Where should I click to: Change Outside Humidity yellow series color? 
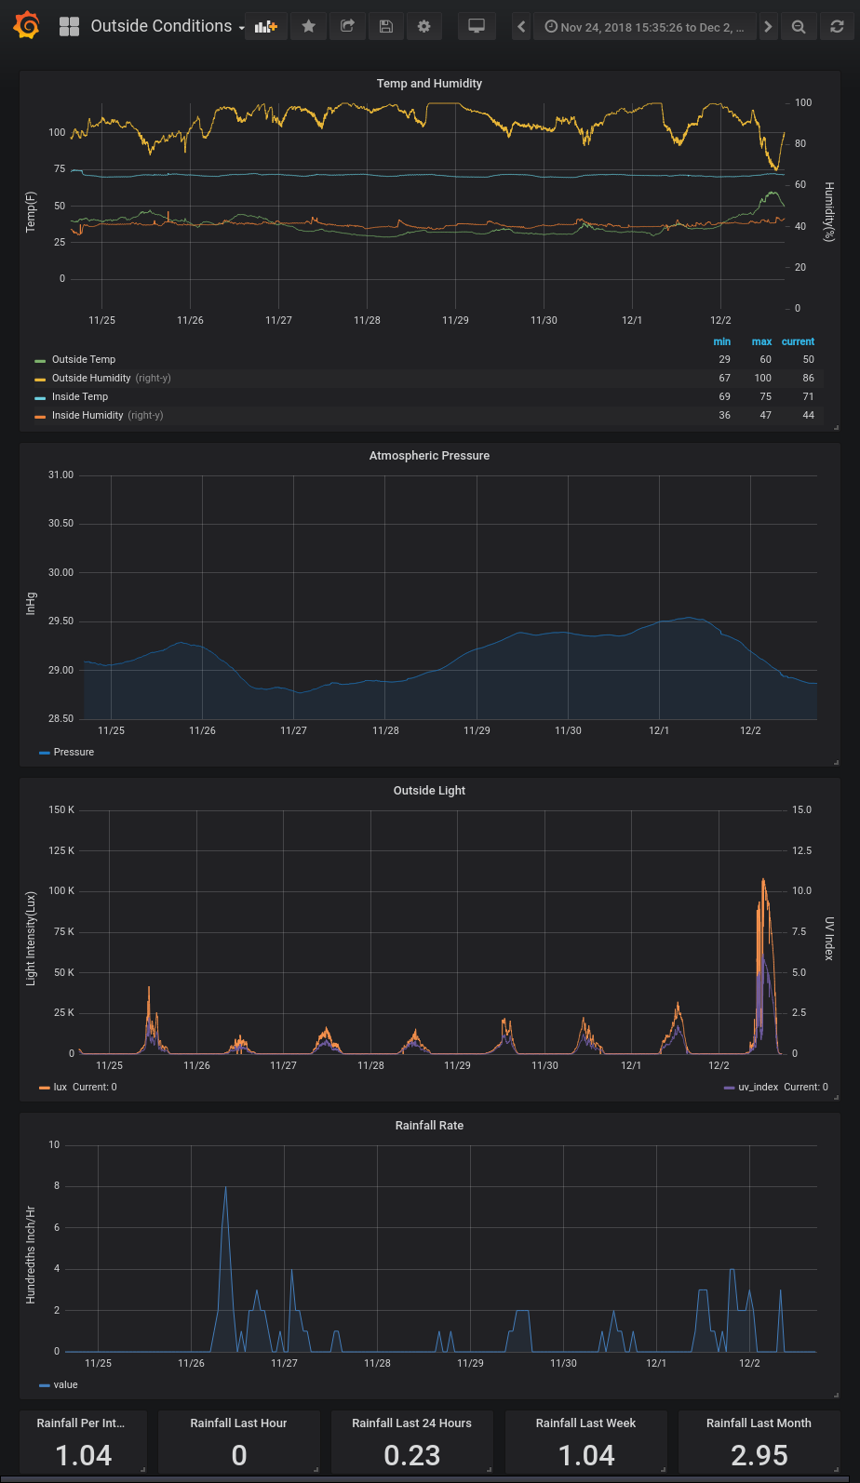point(40,379)
